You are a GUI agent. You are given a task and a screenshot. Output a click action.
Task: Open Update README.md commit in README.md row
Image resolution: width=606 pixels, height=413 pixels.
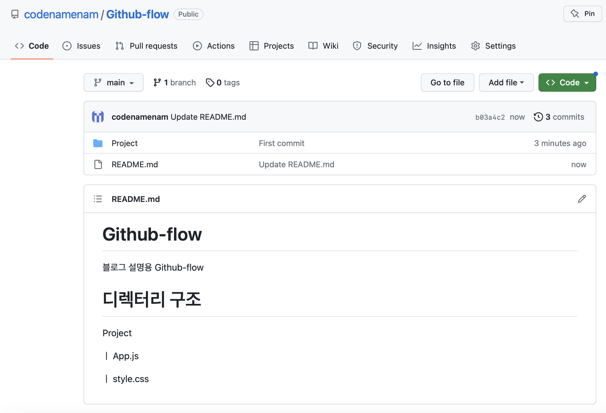[x=296, y=164]
